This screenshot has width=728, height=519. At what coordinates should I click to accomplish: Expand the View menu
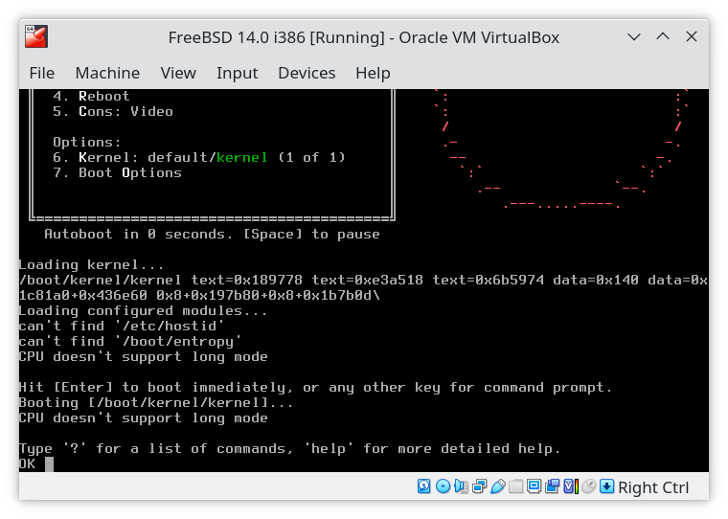(178, 73)
